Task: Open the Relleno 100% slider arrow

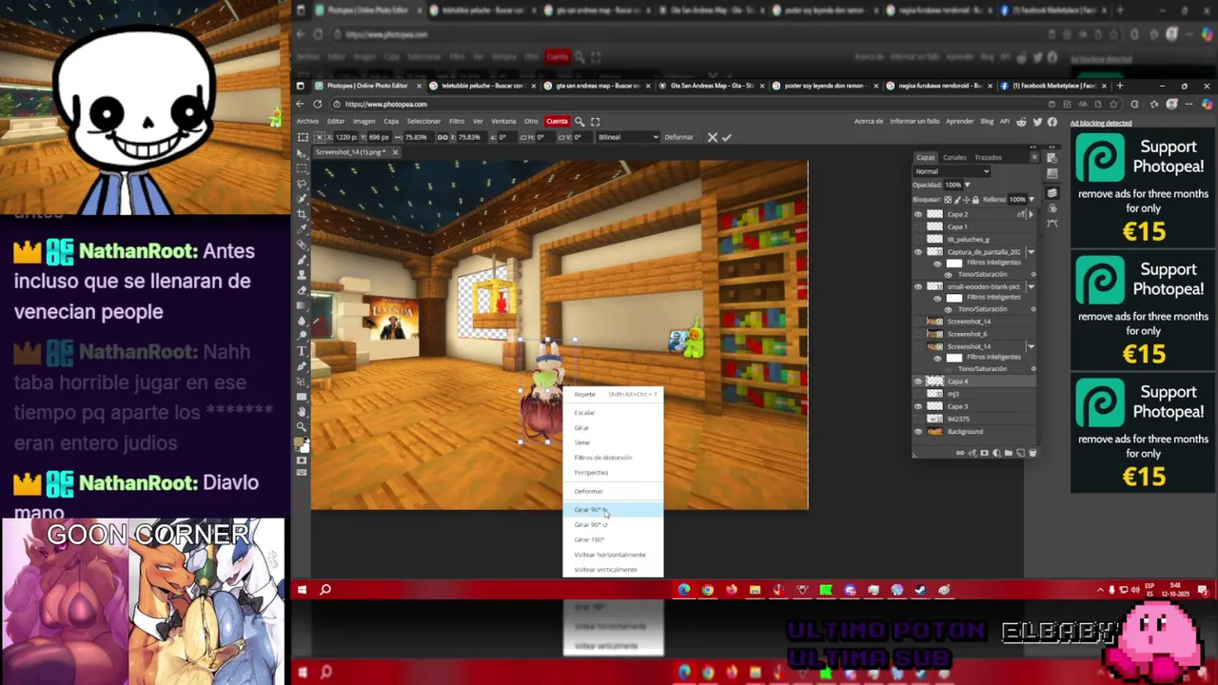Action: [x=1031, y=200]
